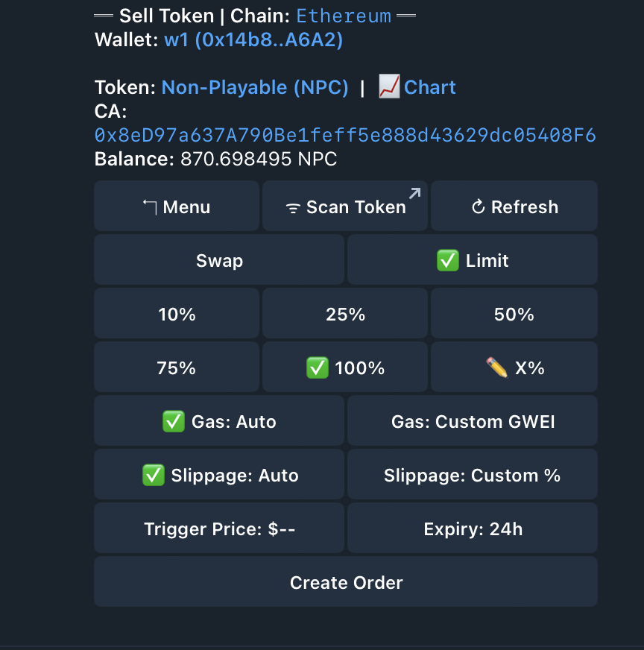Image resolution: width=644 pixels, height=650 pixels.
Task: Open Scan Token external link
Action: tap(345, 206)
